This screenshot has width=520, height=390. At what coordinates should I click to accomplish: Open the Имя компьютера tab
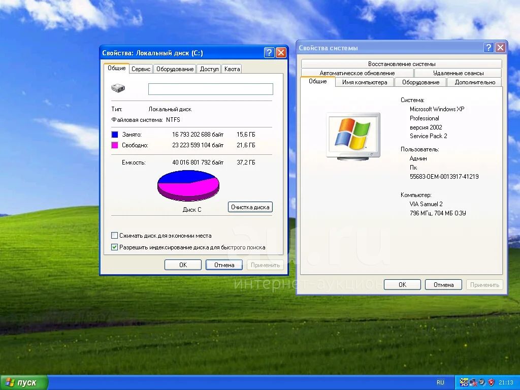click(x=365, y=82)
